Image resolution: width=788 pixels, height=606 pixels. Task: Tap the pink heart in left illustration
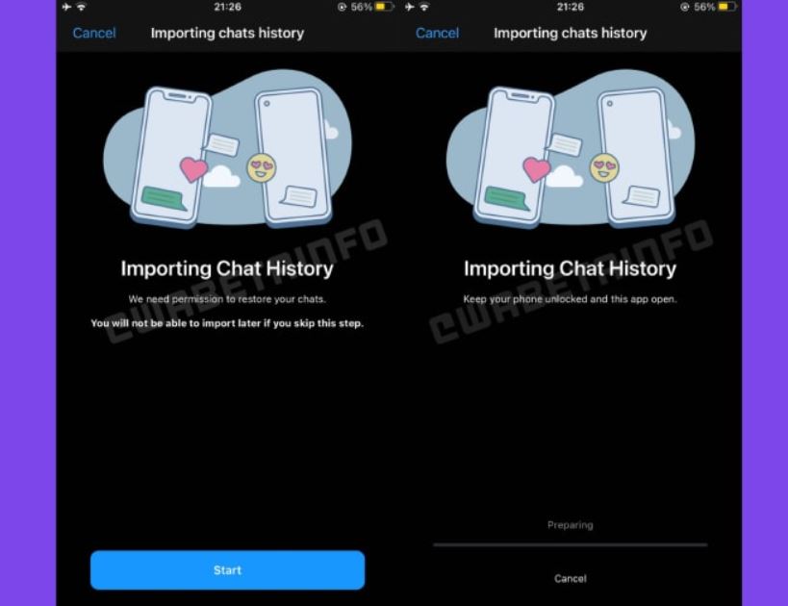(193, 169)
